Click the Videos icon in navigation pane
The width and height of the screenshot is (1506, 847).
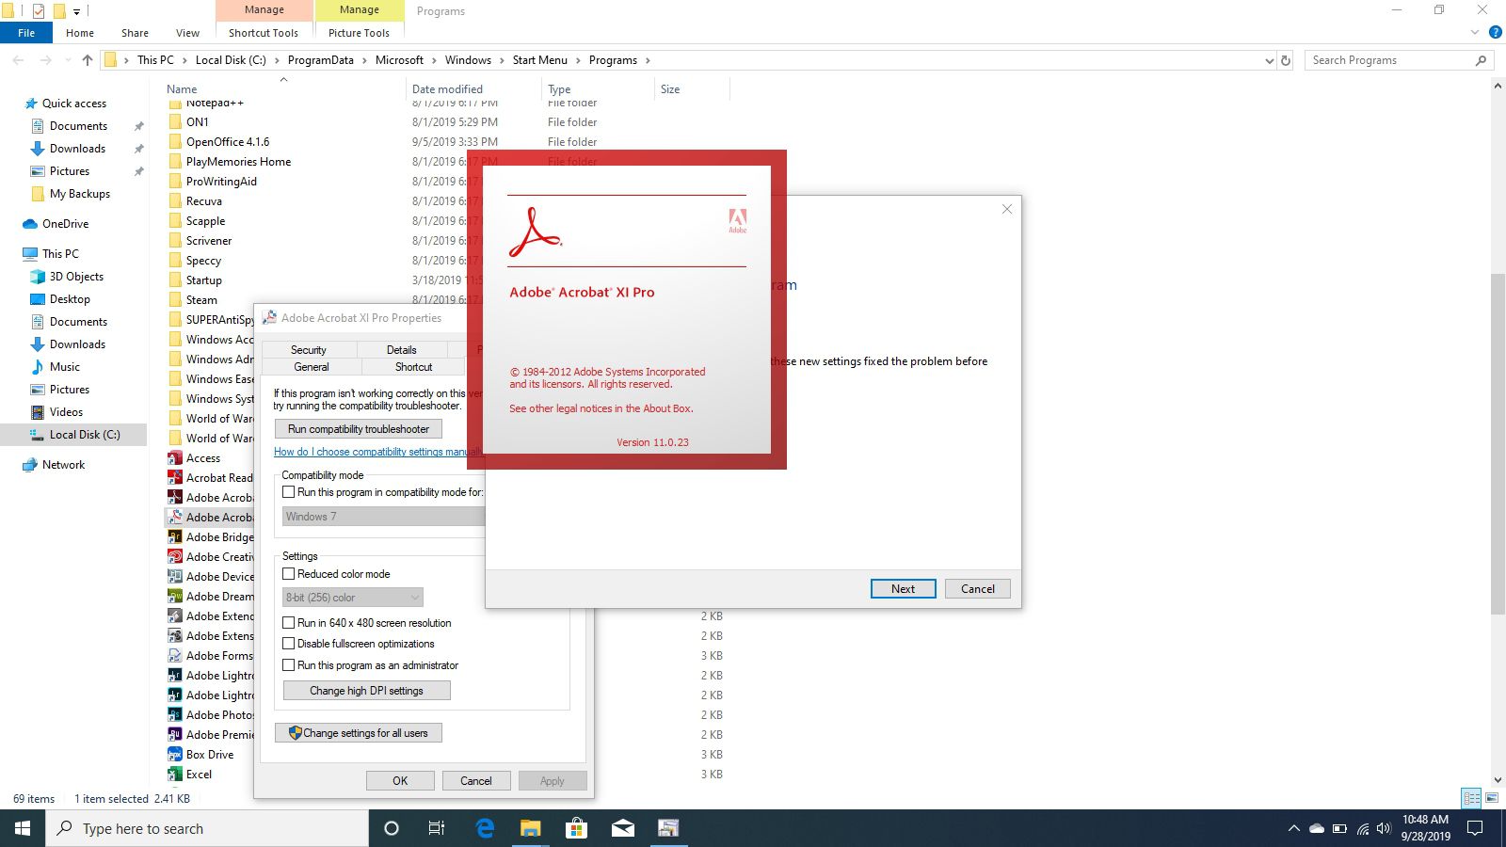(x=38, y=412)
